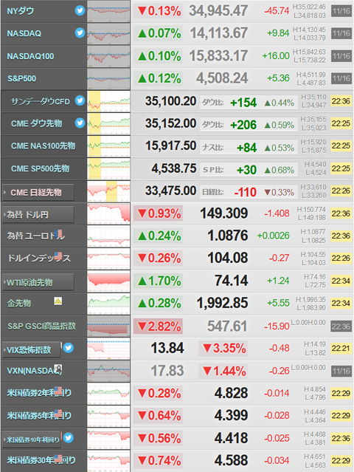Click Twitter icon next to VIX恐怖指数
The image size is (354, 472).
coord(68,348)
